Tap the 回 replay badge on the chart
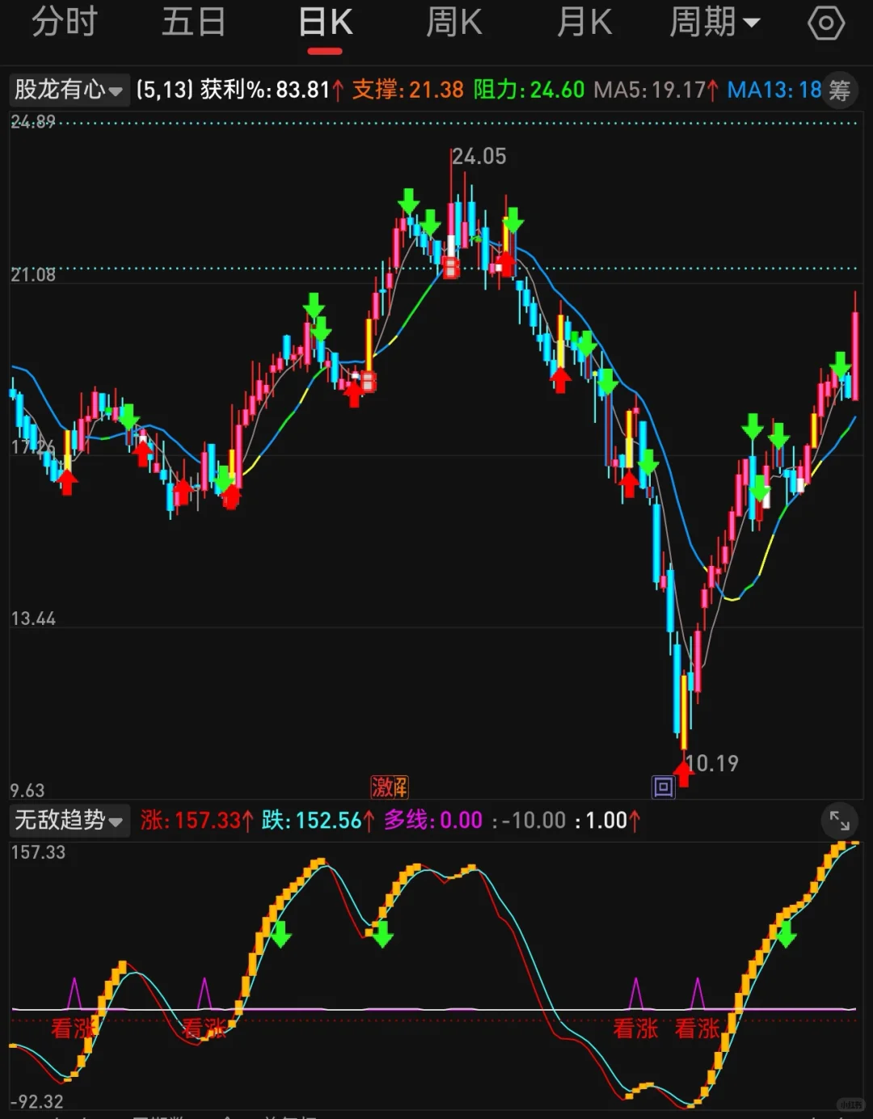Screen dimensions: 873x1119 (x=664, y=787)
